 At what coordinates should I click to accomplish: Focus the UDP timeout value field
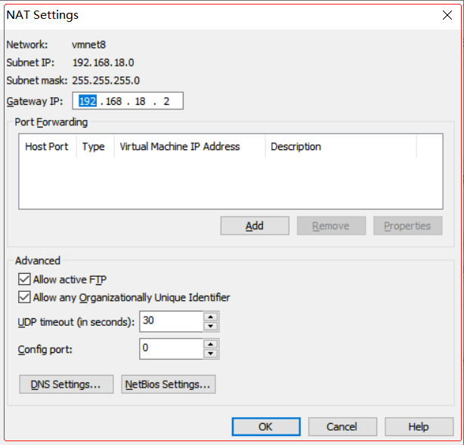point(171,321)
